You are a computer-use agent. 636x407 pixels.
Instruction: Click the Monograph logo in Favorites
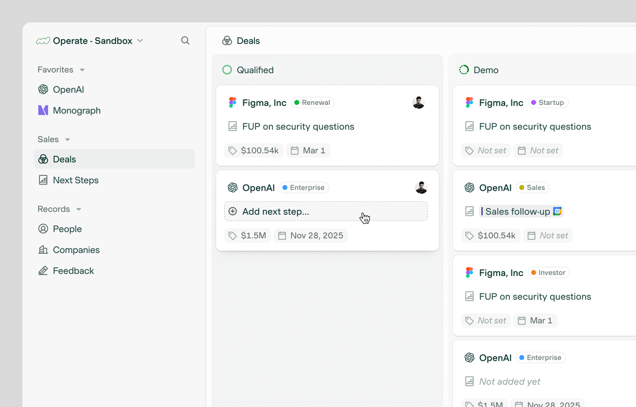click(x=43, y=110)
